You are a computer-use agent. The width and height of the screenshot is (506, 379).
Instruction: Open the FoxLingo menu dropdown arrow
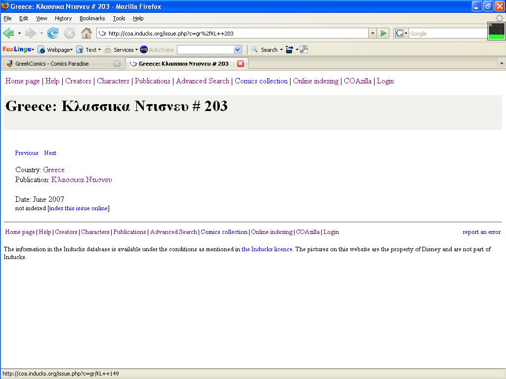click(x=33, y=50)
